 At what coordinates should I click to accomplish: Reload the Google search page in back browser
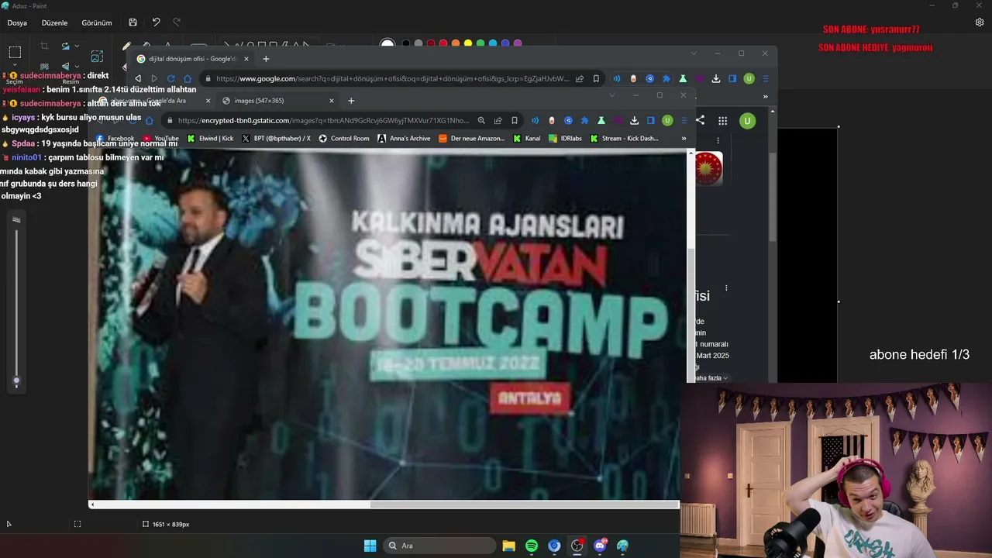click(171, 78)
